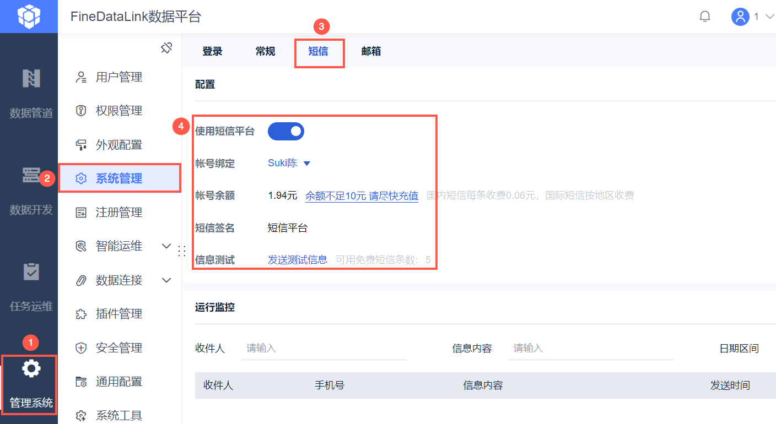Expand the 智能运维 menu
The image size is (776, 424).
click(x=166, y=246)
